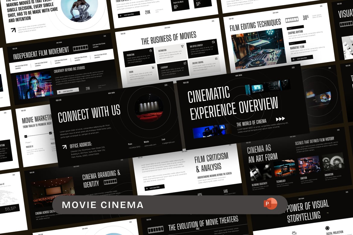Viewport: 353px width, 235px height.
Task: Select The Business of Movies heading
Action: coord(169,38)
